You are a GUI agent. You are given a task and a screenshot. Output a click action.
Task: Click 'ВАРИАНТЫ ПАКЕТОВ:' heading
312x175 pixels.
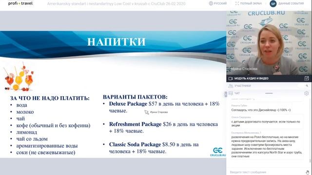pos(135,97)
